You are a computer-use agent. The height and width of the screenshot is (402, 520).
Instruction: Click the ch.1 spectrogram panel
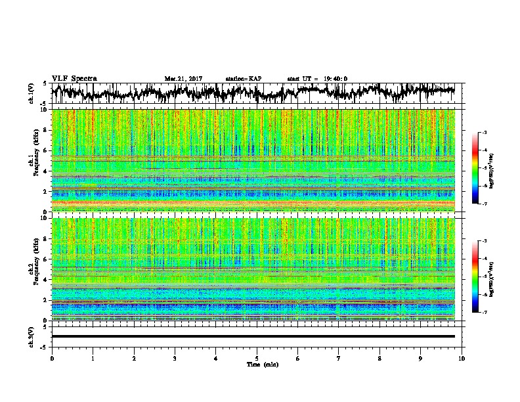coord(253,160)
